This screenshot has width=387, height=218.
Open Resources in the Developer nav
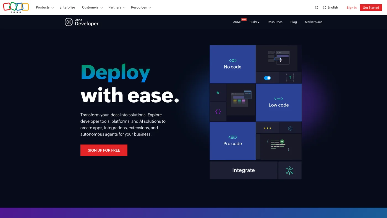(275, 22)
